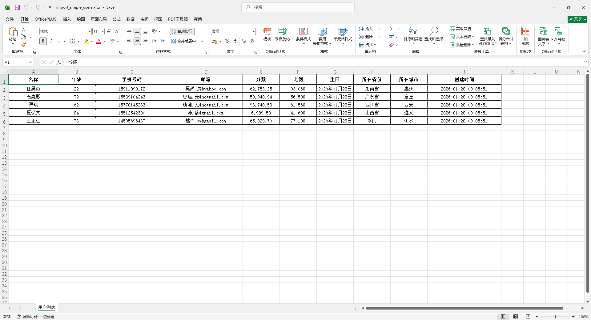Viewport: 591px width, 320px height.
Task: Open the 插入 (Insert) ribbon tab
Action: click(x=67, y=19)
